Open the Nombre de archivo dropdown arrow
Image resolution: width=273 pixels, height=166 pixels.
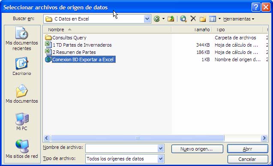click(161, 148)
